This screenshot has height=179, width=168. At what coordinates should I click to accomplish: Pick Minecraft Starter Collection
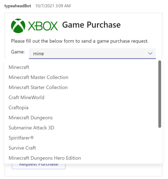[x=38, y=88]
